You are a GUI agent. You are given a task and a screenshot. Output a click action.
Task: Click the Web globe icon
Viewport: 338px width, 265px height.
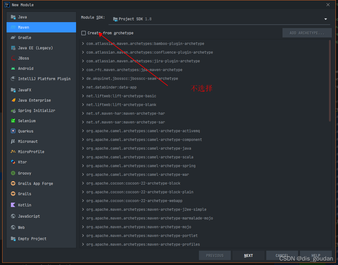[x=13, y=227]
